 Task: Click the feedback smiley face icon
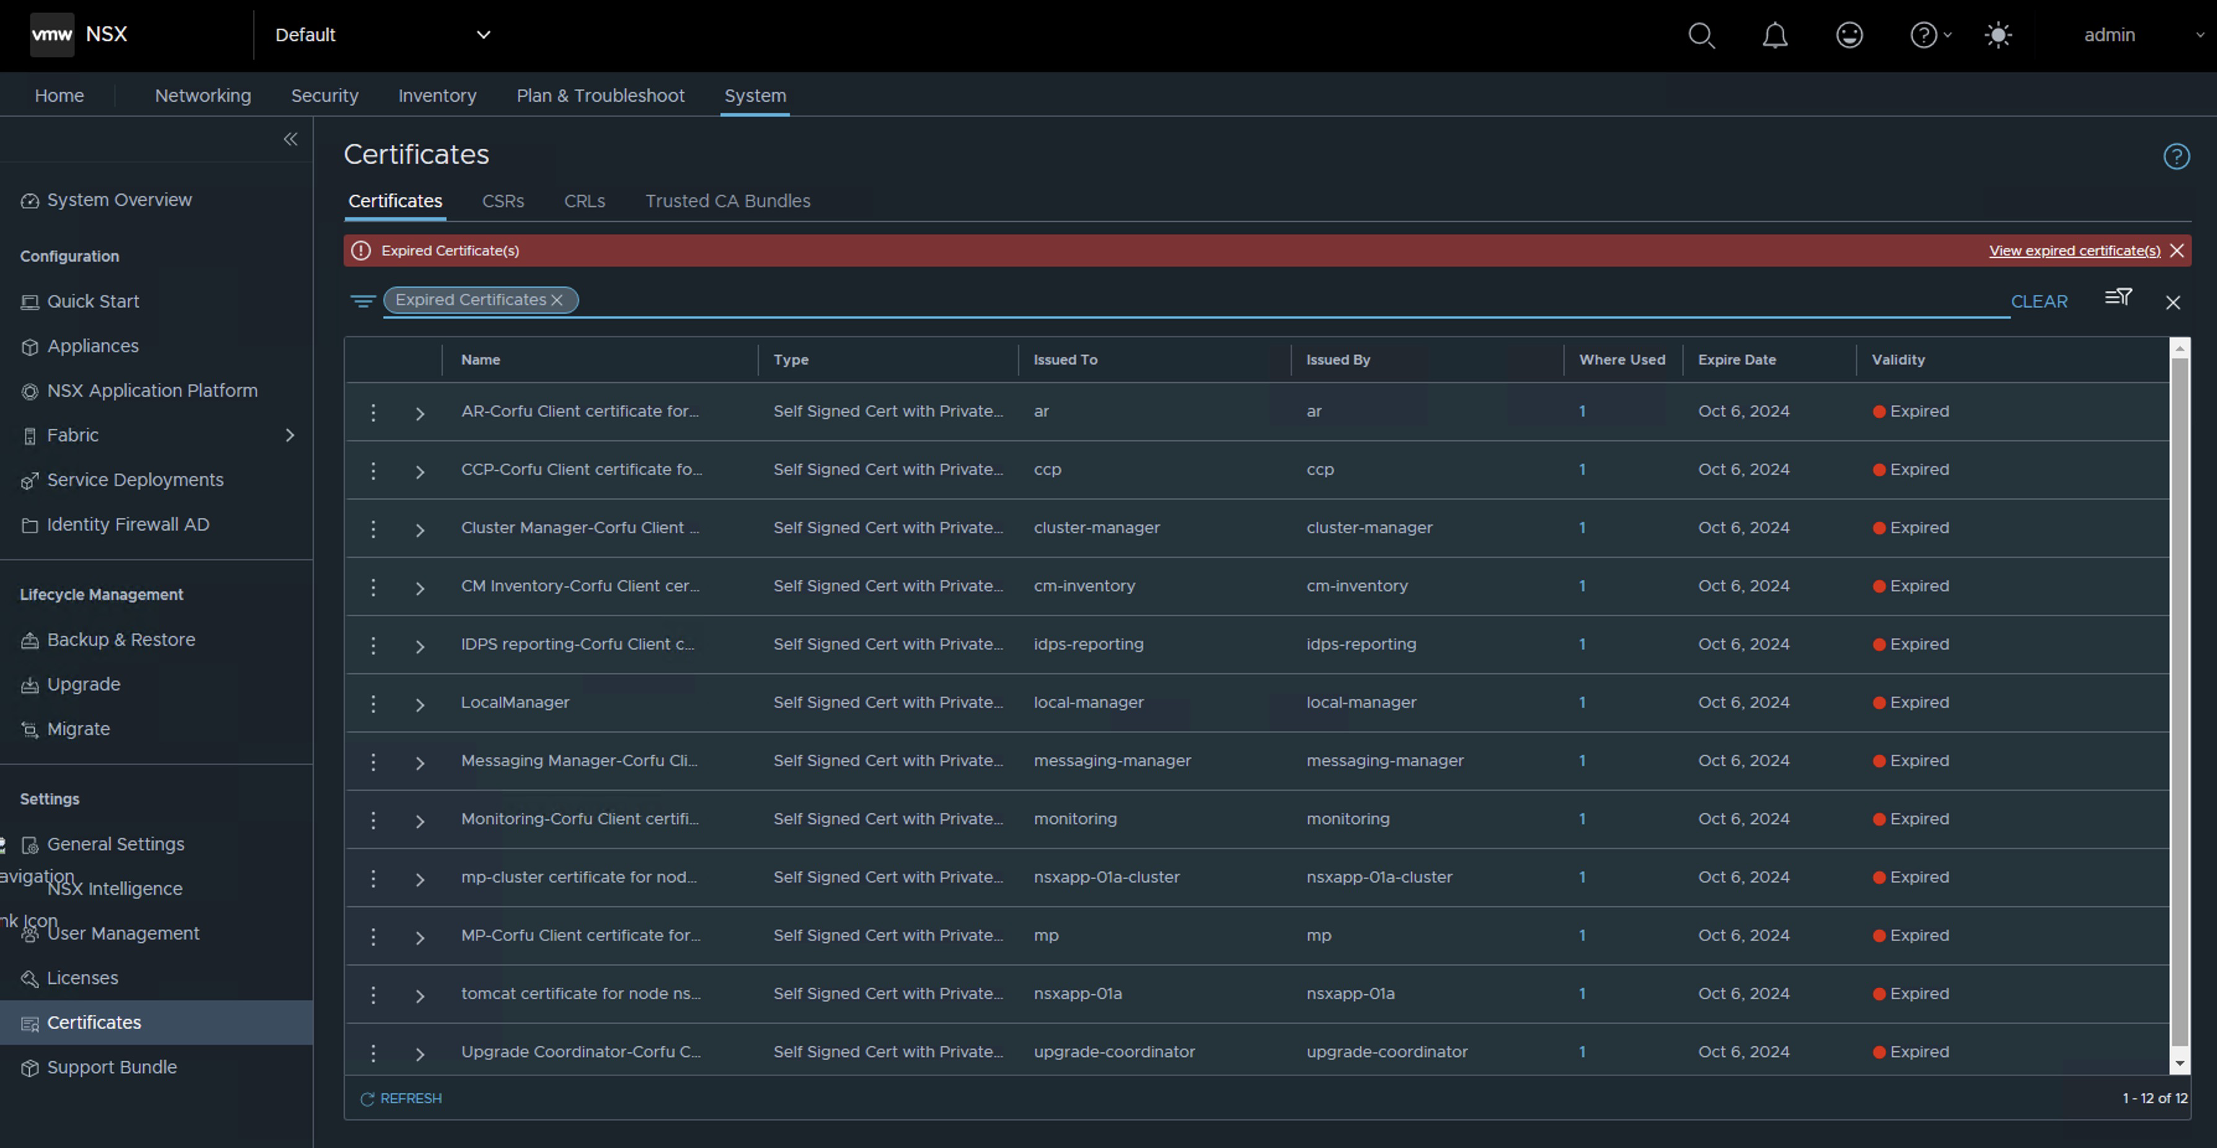click(x=1849, y=35)
